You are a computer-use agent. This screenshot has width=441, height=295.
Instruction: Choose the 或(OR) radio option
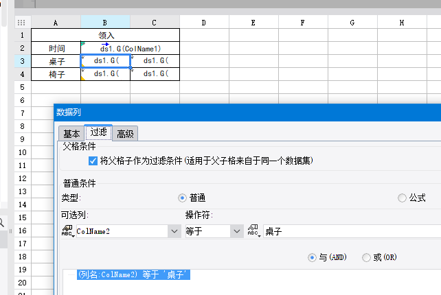pyautogui.click(x=366, y=257)
